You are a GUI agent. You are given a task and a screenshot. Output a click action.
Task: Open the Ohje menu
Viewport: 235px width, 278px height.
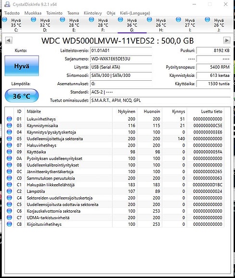click(x=111, y=13)
